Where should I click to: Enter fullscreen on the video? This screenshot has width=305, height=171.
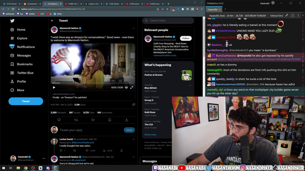[132, 87]
